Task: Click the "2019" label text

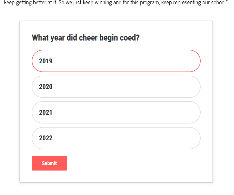Action: coord(46,61)
